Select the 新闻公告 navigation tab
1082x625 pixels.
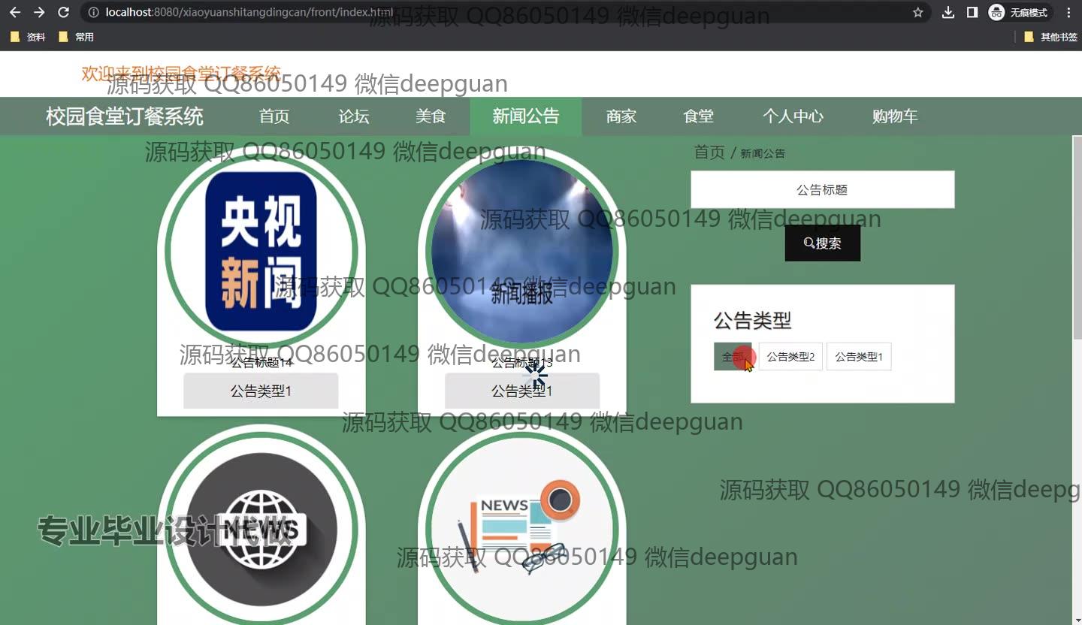[526, 116]
